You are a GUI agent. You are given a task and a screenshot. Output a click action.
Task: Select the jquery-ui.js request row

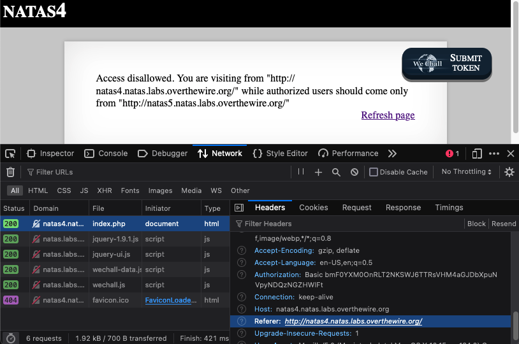pyautogui.click(x=115, y=254)
